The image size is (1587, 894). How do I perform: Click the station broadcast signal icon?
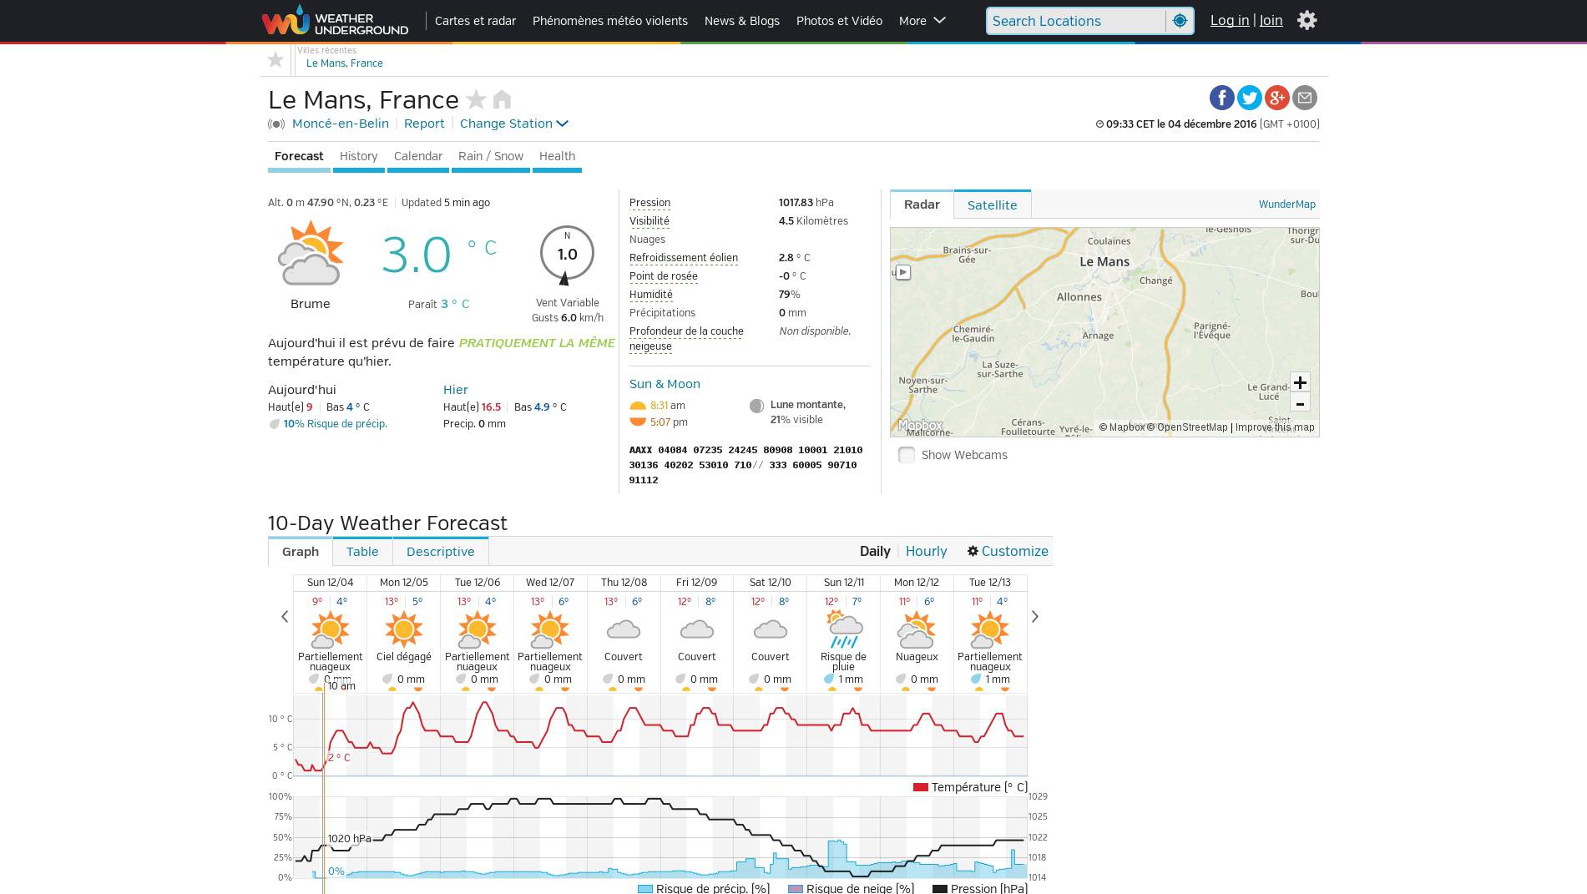coord(276,124)
